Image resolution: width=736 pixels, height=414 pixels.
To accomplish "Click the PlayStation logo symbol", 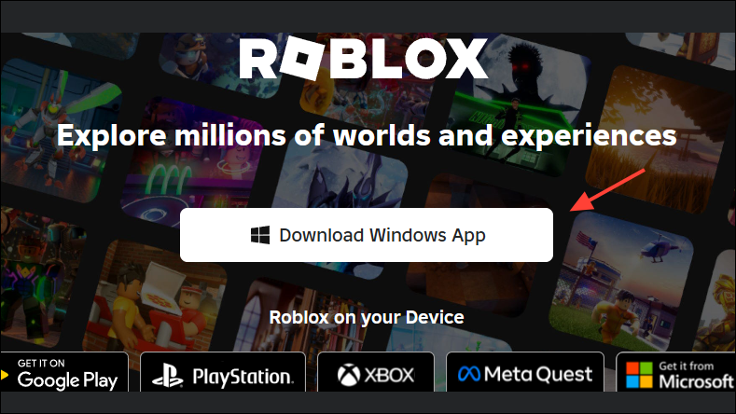I will tap(168, 376).
